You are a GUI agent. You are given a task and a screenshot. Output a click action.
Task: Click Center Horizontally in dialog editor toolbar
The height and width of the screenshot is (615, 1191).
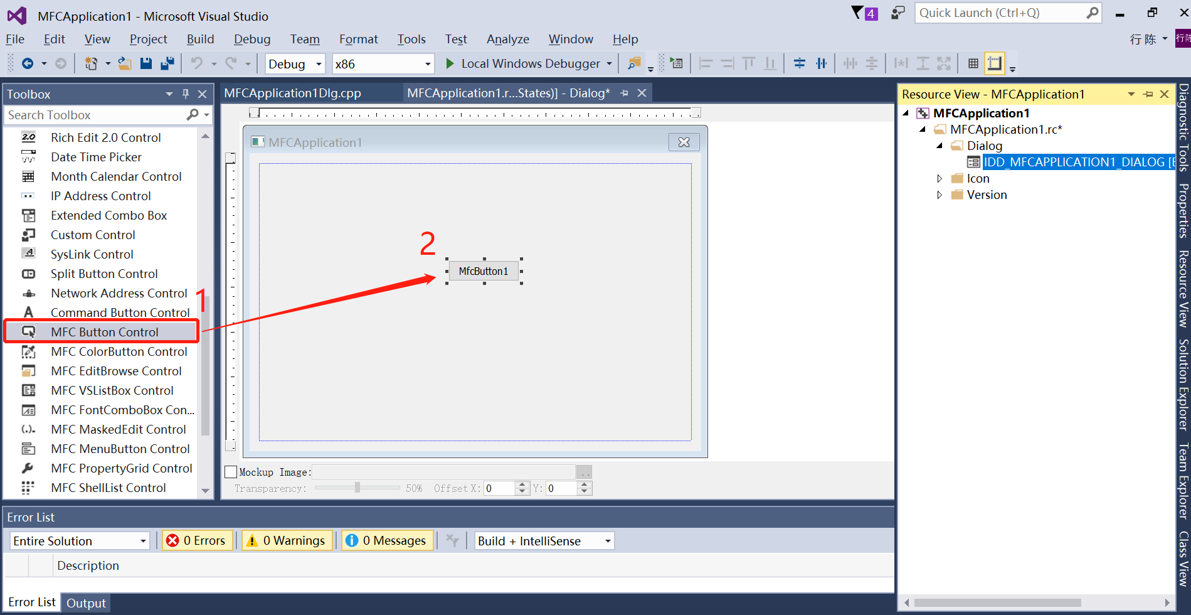click(x=822, y=63)
